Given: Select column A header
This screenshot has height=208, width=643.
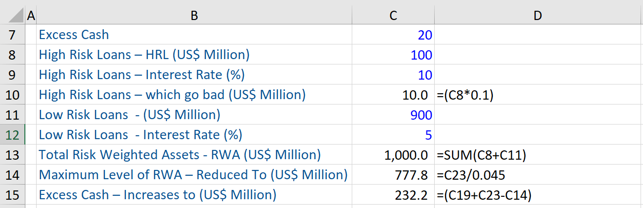Looking at the screenshot, I should [x=31, y=16].
